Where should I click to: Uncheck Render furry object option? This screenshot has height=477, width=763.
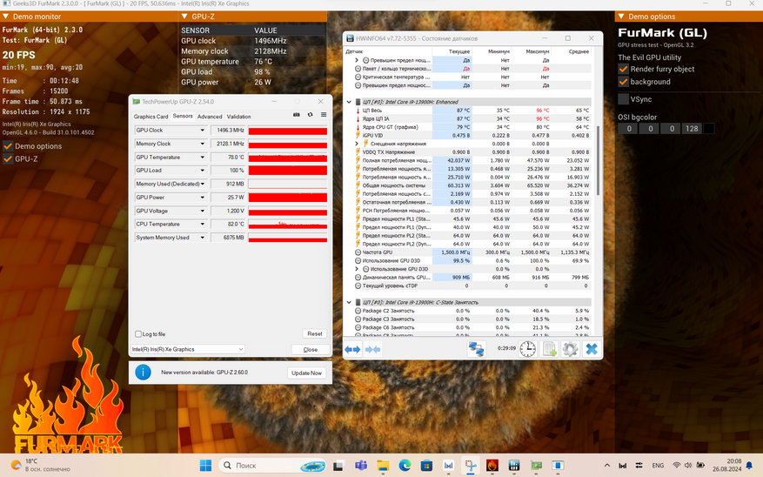point(623,69)
